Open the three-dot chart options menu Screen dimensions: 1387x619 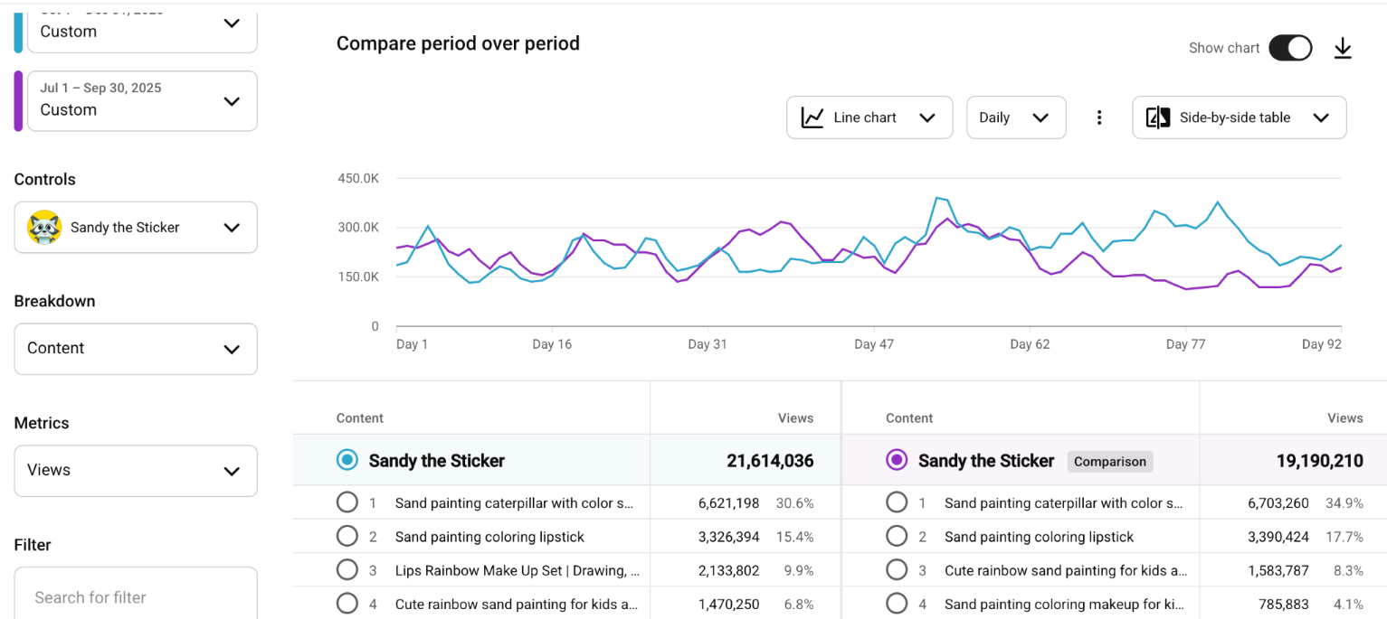1099,117
